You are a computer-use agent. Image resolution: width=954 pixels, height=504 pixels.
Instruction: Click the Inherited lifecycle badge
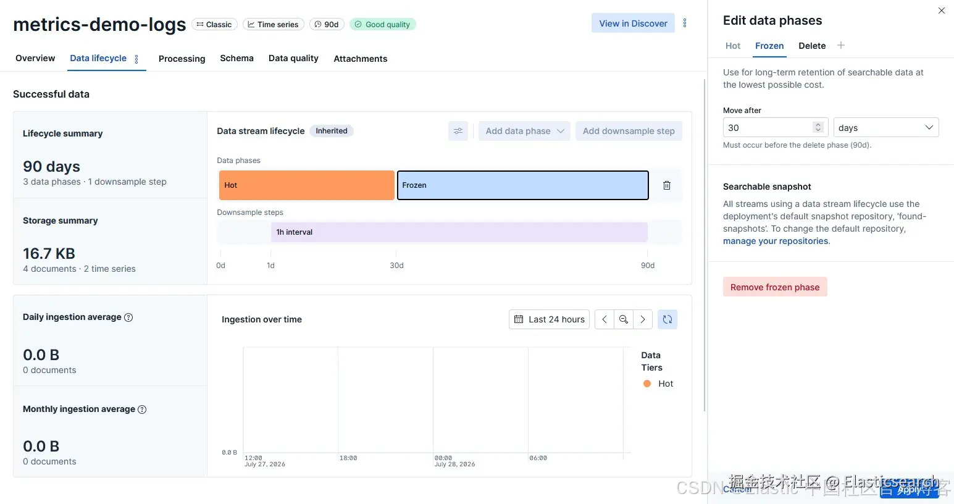pos(332,131)
